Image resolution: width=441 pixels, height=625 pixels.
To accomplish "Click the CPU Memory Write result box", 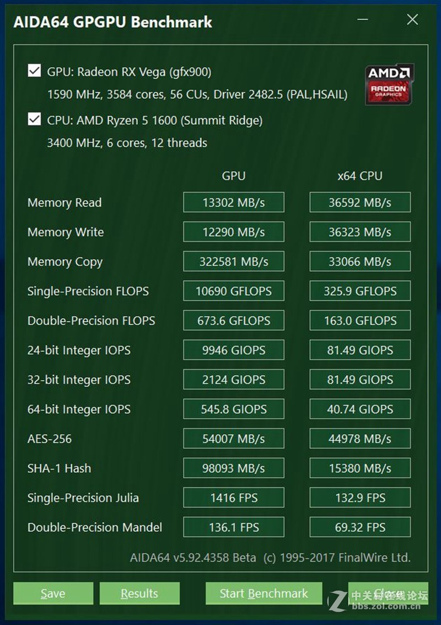I will tap(360, 232).
